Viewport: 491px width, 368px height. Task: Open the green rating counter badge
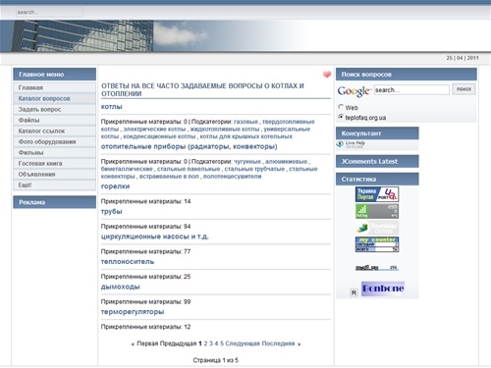pyautogui.click(x=377, y=211)
